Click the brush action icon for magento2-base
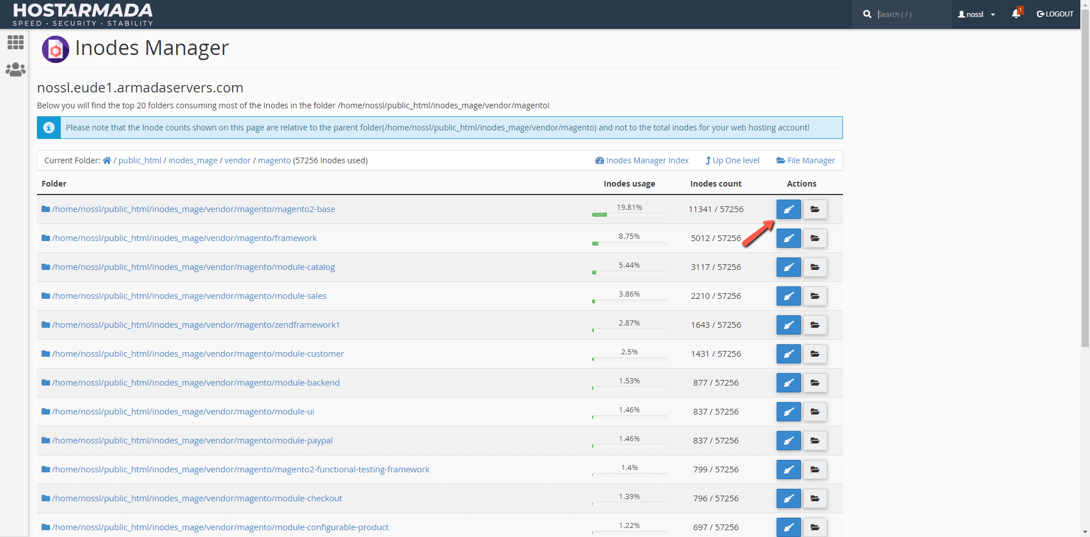 pos(789,209)
